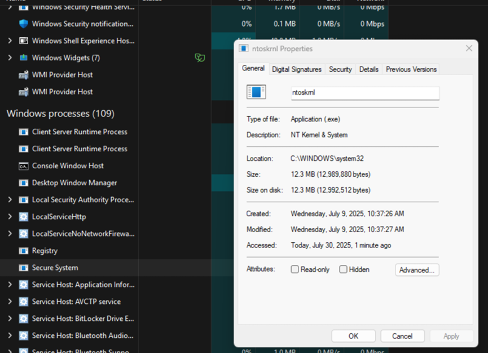This screenshot has height=353, width=488.
Task: Click the Apply button
Action: tap(451, 336)
